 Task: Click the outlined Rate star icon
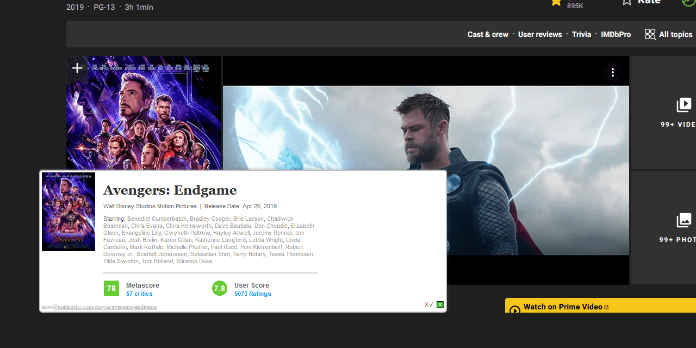[x=627, y=2]
